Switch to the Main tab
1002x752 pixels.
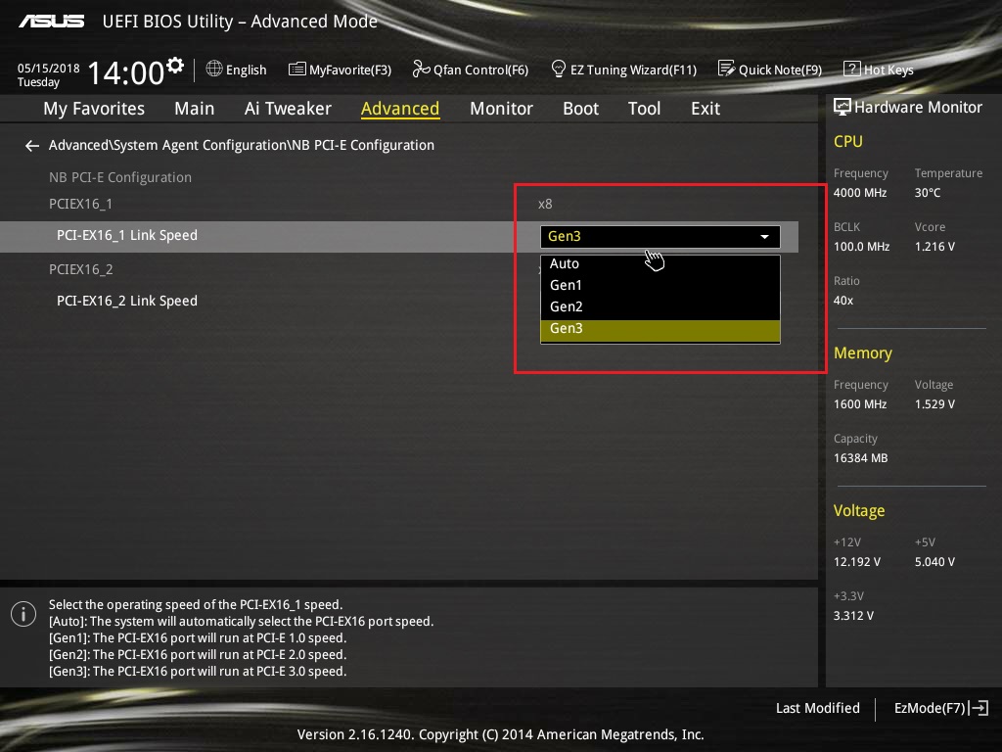pyautogui.click(x=195, y=109)
